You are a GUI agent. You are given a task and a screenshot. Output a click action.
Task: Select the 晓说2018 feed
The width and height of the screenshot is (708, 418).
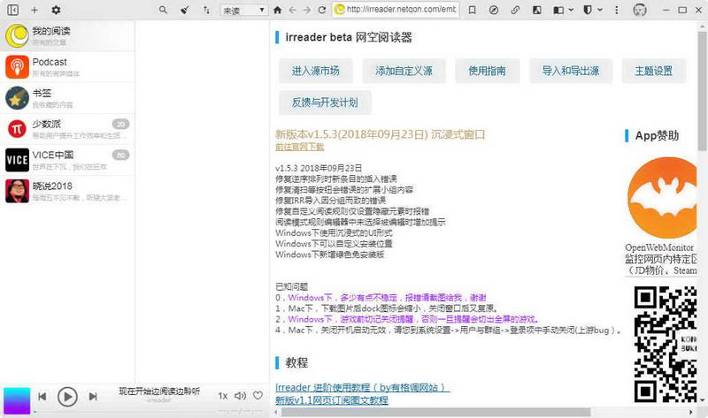pos(67,191)
